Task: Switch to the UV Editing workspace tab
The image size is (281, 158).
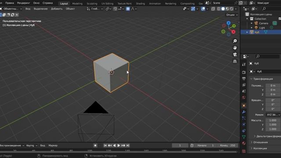Action: 107,4
